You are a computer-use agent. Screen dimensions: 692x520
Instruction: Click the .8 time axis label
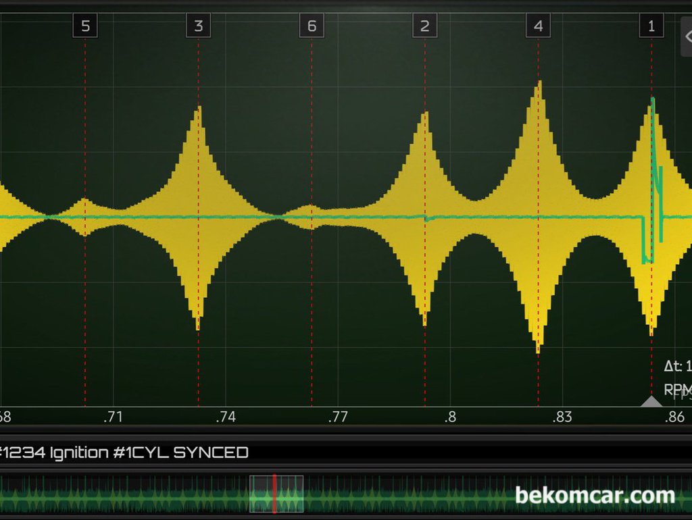[x=450, y=417]
